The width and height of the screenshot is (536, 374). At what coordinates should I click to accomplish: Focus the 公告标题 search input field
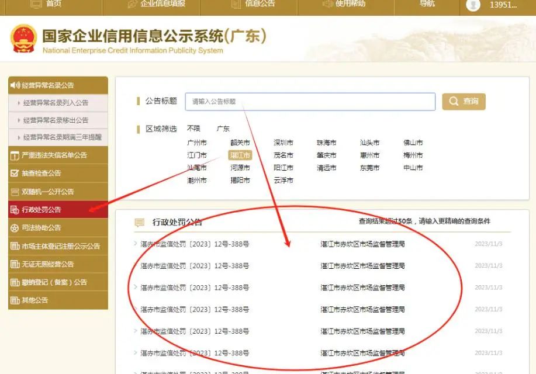310,102
